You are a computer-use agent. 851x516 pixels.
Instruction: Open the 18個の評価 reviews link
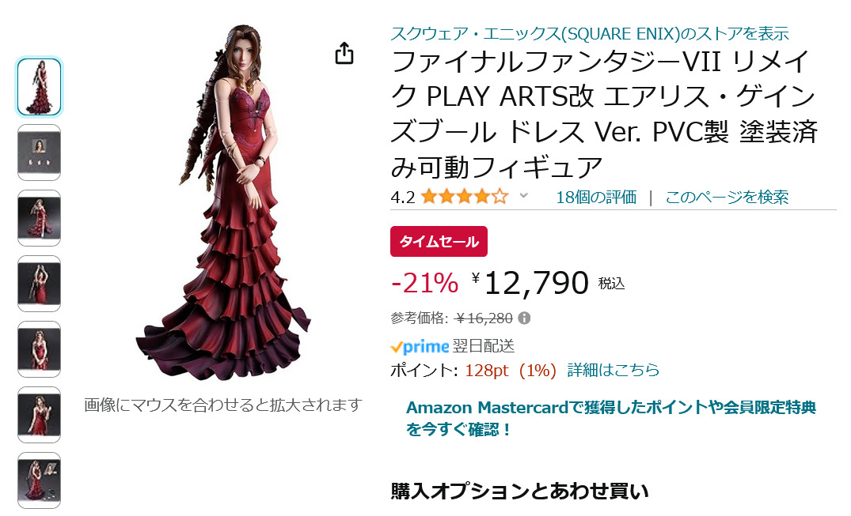tap(596, 197)
